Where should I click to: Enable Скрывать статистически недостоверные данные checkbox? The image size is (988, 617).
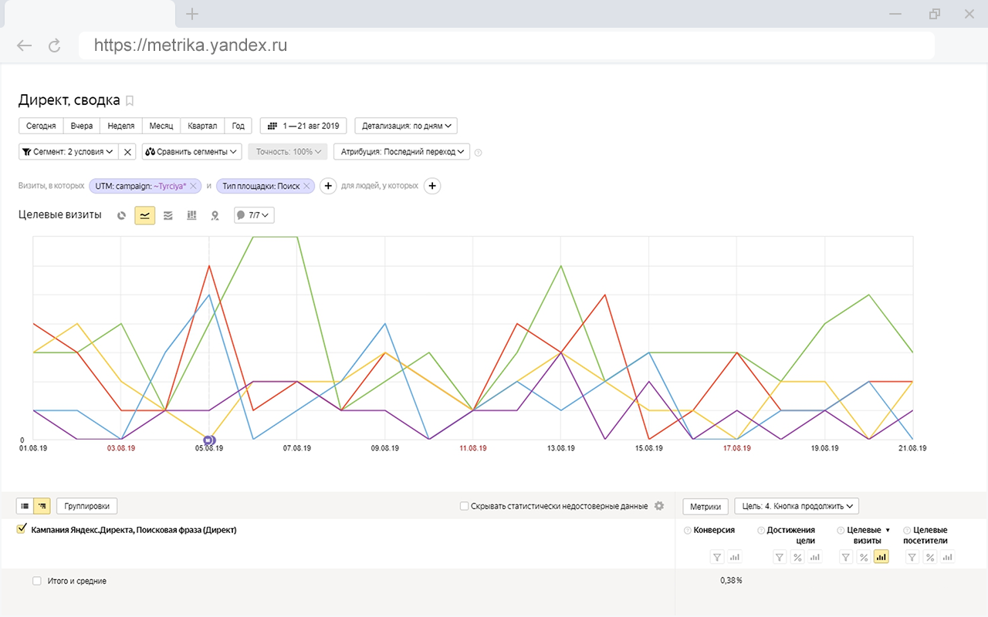(x=464, y=506)
